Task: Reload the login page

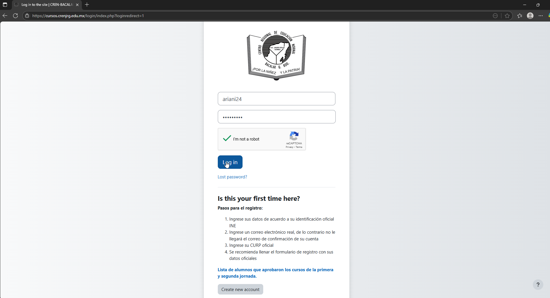Action: click(x=15, y=16)
